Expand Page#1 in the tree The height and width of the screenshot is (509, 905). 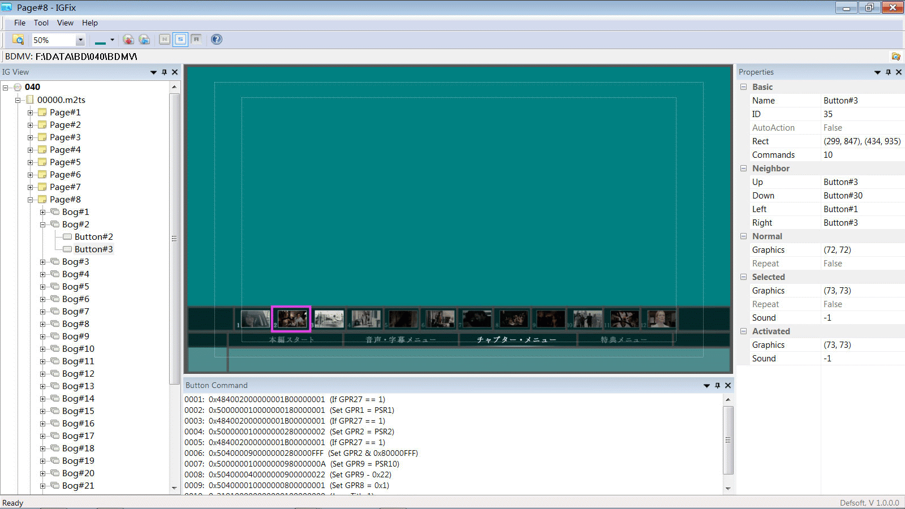30,113
